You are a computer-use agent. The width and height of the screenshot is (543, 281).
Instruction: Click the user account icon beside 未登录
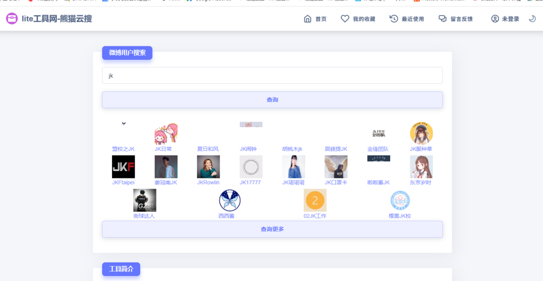pyautogui.click(x=495, y=19)
